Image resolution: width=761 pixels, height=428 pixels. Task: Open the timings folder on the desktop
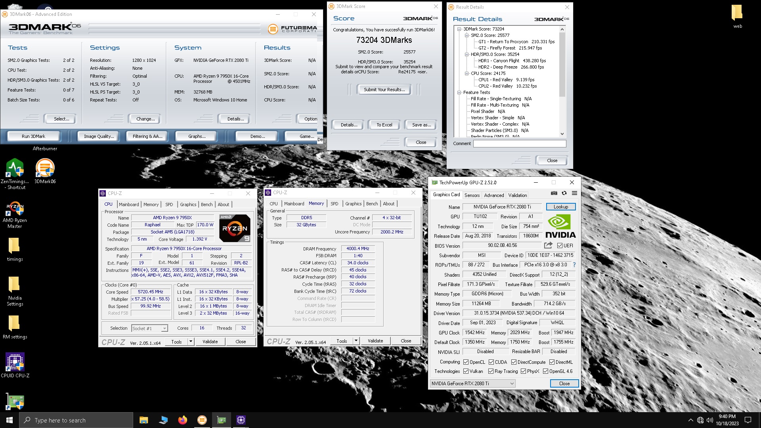[x=15, y=250]
